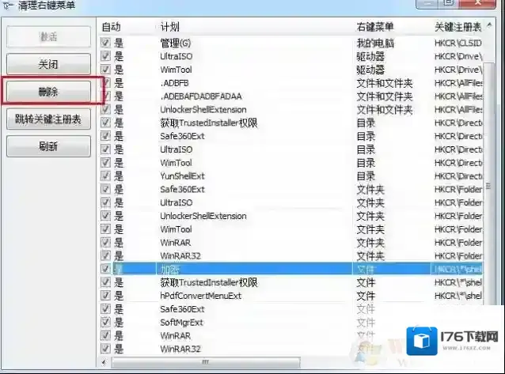505x374 pixels.
Task: Select UnlockerShellExtension in 文件和文件夹 row
Action: pyautogui.click(x=203, y=109)
